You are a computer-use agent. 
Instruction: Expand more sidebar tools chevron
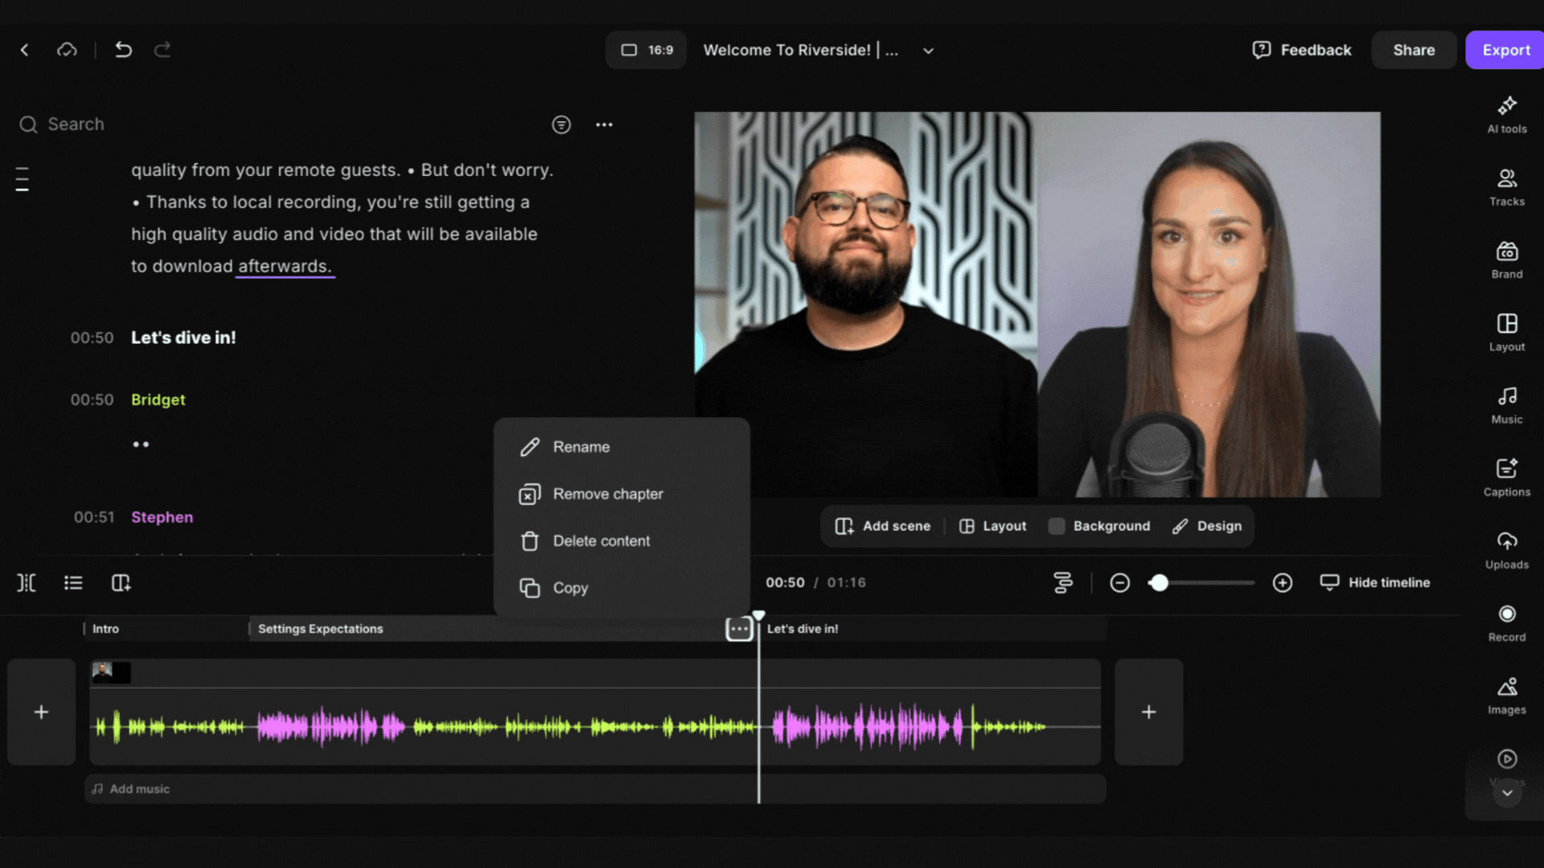[1507, 793]
